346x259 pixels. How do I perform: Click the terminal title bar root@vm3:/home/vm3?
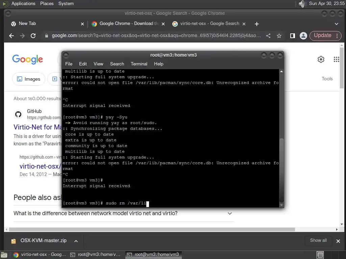(x=173, y=55)
